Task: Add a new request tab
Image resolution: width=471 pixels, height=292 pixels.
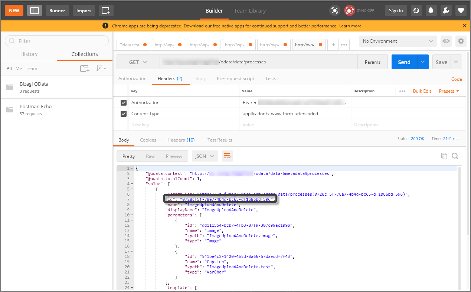Action: 333,45
